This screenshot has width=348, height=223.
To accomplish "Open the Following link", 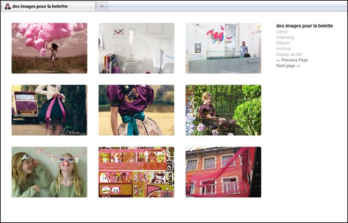I will 285,38.
